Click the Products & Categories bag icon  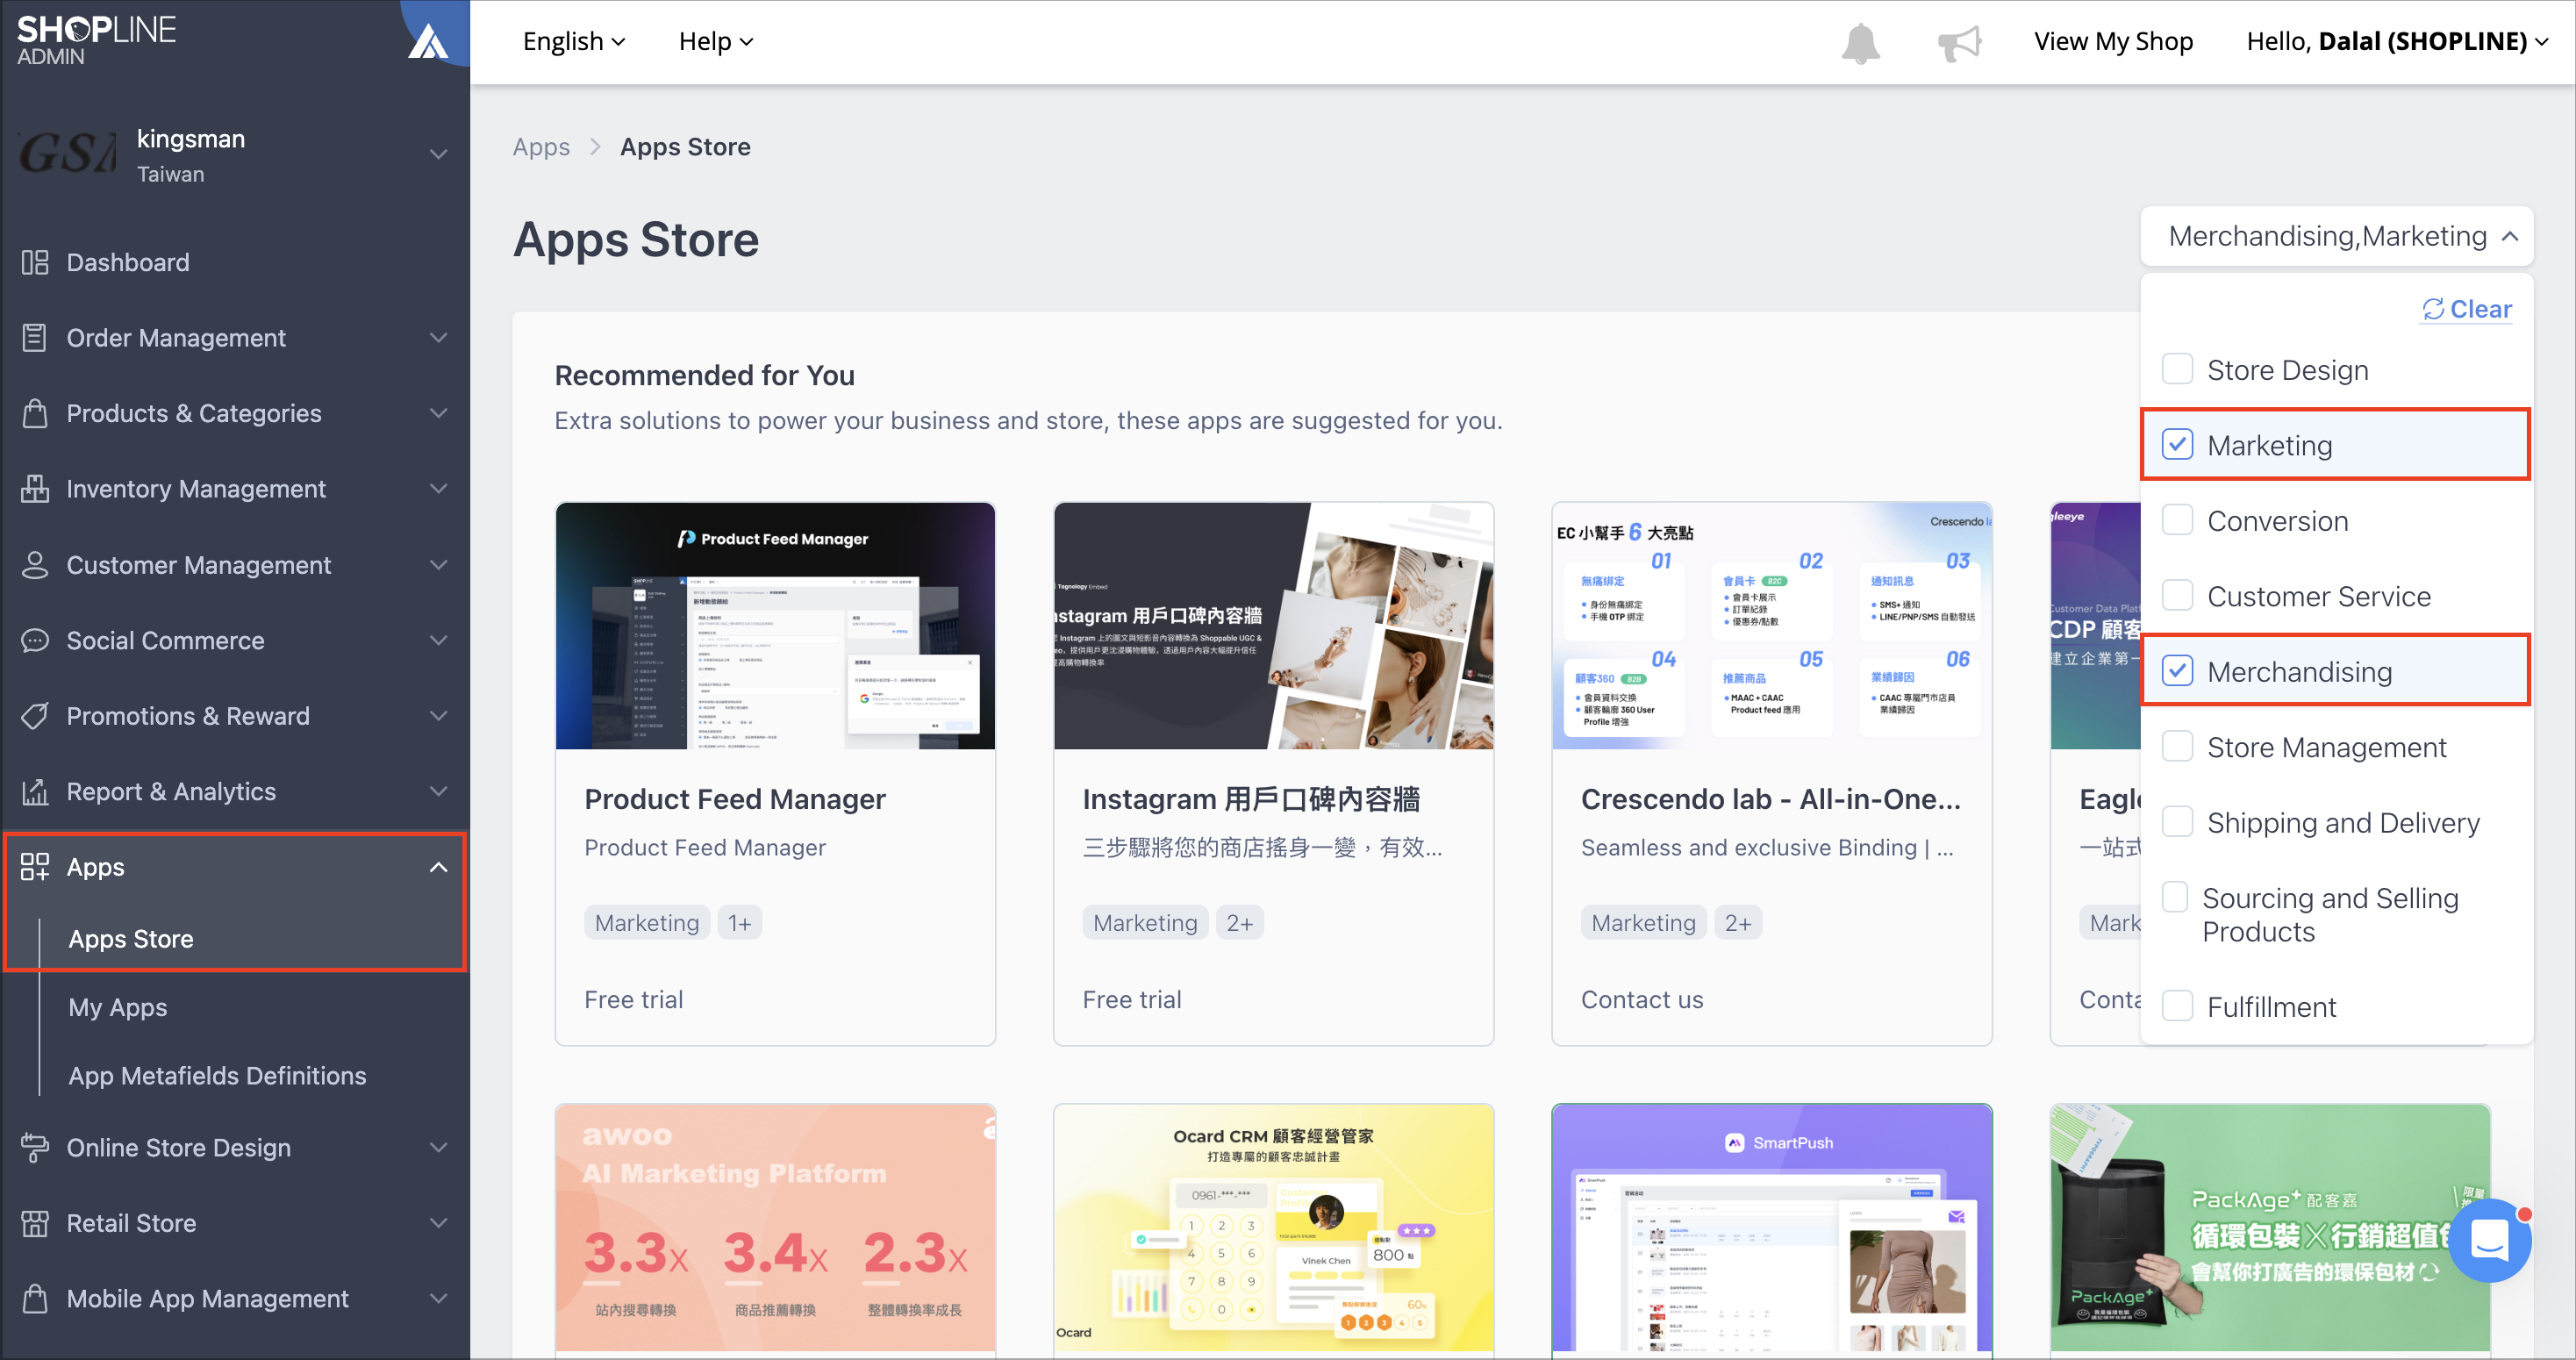point(35,413)
